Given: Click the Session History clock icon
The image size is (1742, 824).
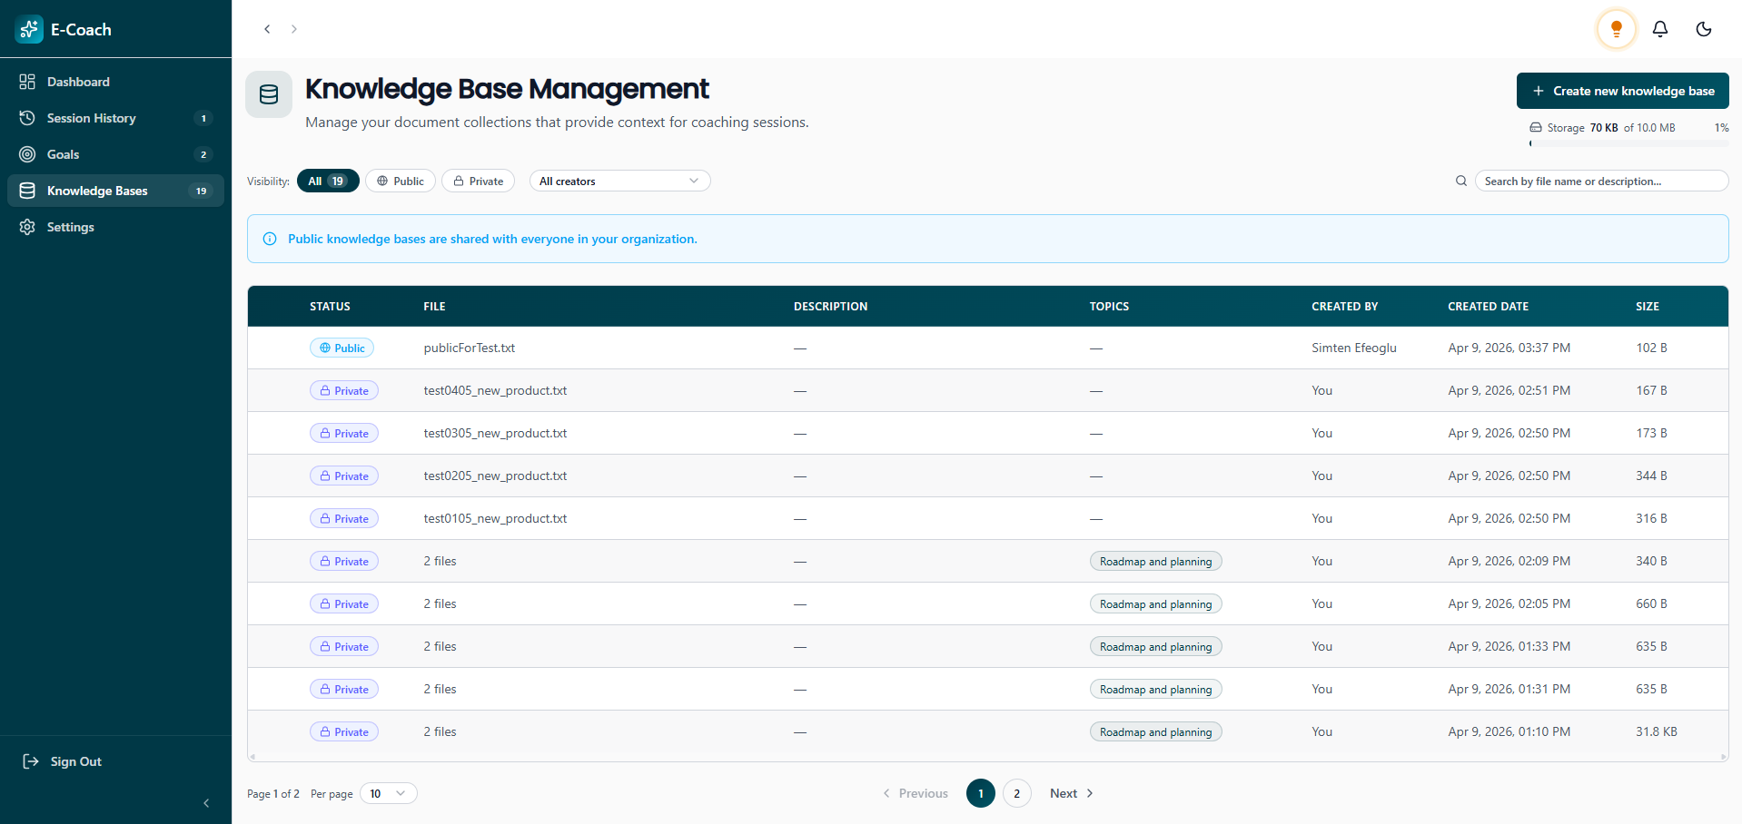Looking at the screenshot, I should (27, 118).
